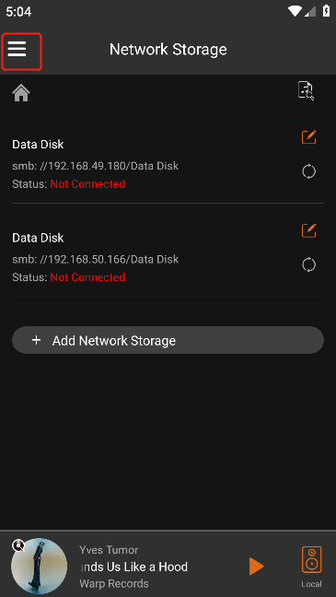Tap the Network Storage title
This screenshot has height=597, width=336.
[x=168, y=50]
